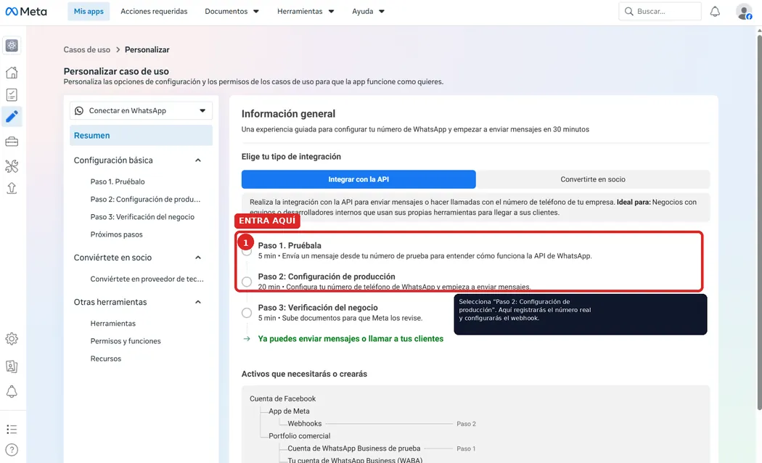Open the Herramientas top menu dropdown
Image resolution: width=762 pixels, height=463 pixels.
306,11
